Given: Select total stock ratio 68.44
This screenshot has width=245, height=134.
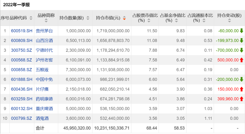Looking at the screenshot, I should [x=152, y=128].
